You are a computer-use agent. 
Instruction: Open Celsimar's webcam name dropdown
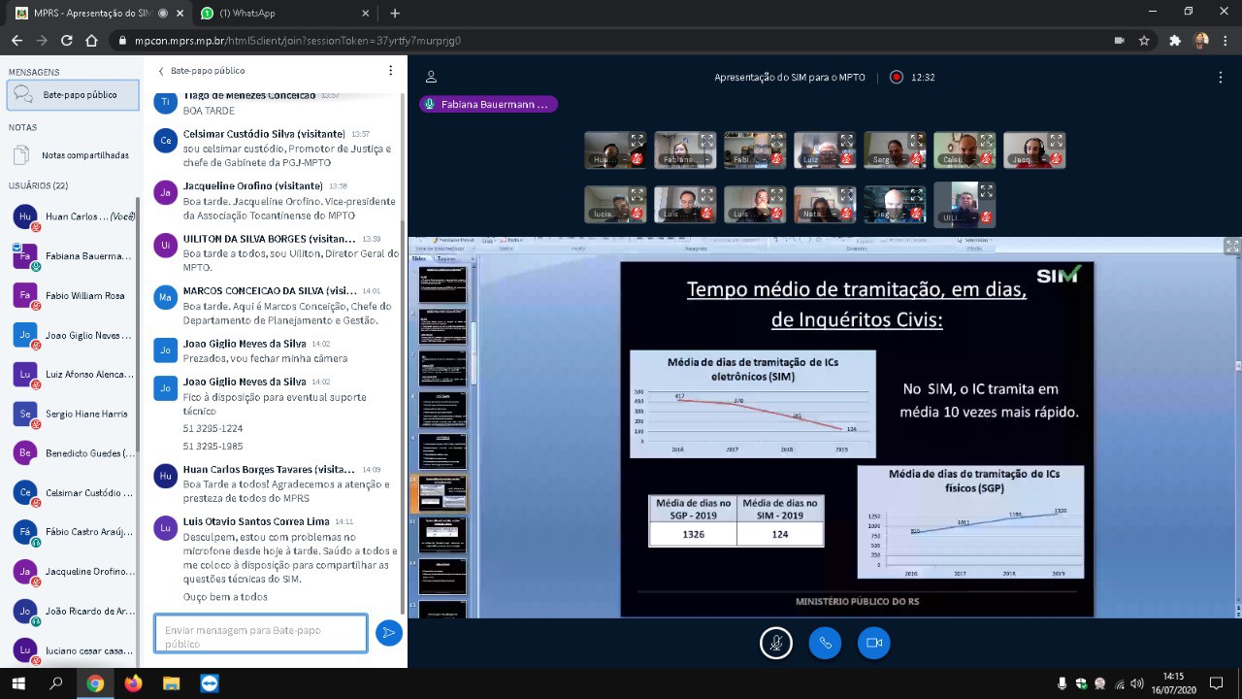pyautogui.click(x=957, y=159)
